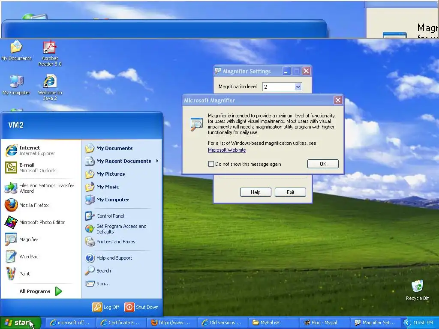This screenshot has width=439, height=329.
Task: Switch to Firefox http://www taskbar item
Action: pyautogui.click(x=171, y=323)
